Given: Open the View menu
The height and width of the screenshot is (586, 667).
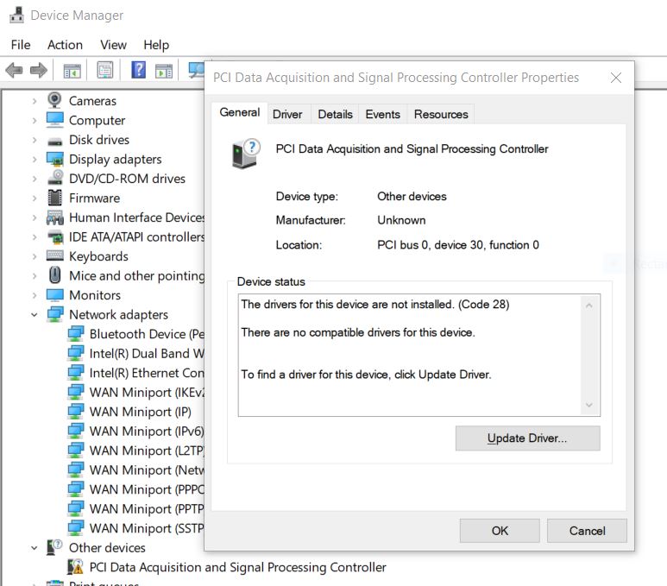Looking at the screenshot, I should 113,45.
